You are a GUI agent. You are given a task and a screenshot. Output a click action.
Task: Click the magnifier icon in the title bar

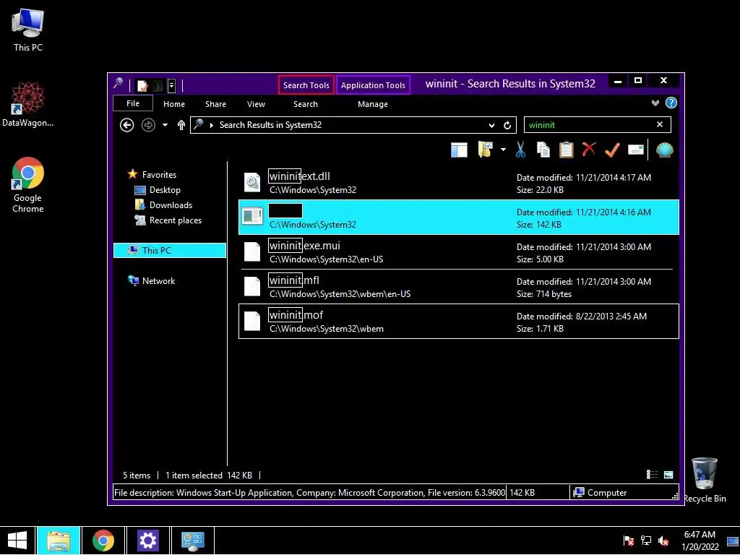click(118, 84)
